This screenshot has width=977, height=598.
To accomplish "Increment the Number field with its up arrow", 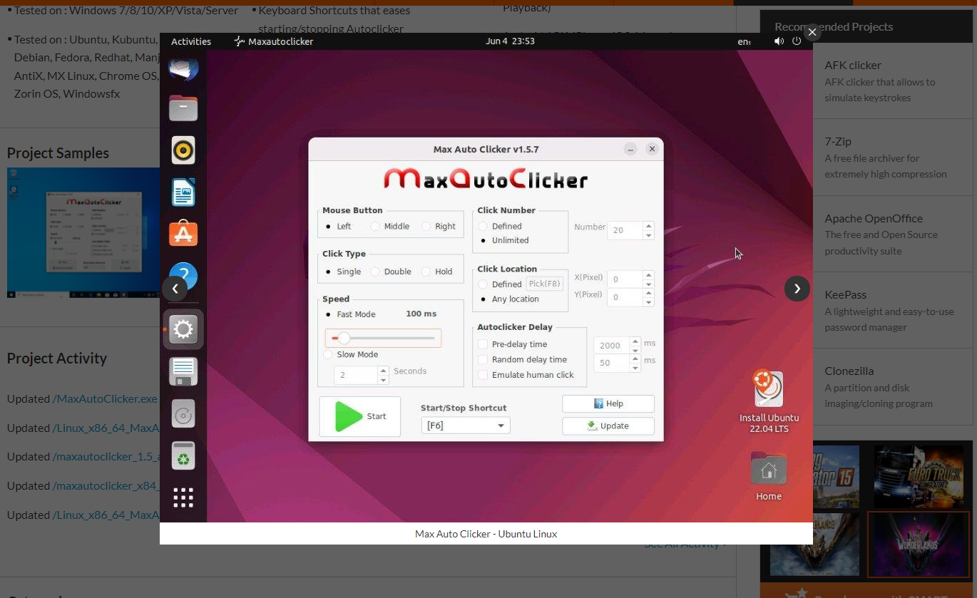I will click(x=648, y=226).
